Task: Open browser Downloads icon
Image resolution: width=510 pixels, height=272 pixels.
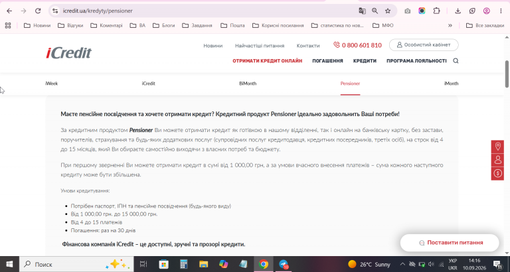Action: (458, 11)
